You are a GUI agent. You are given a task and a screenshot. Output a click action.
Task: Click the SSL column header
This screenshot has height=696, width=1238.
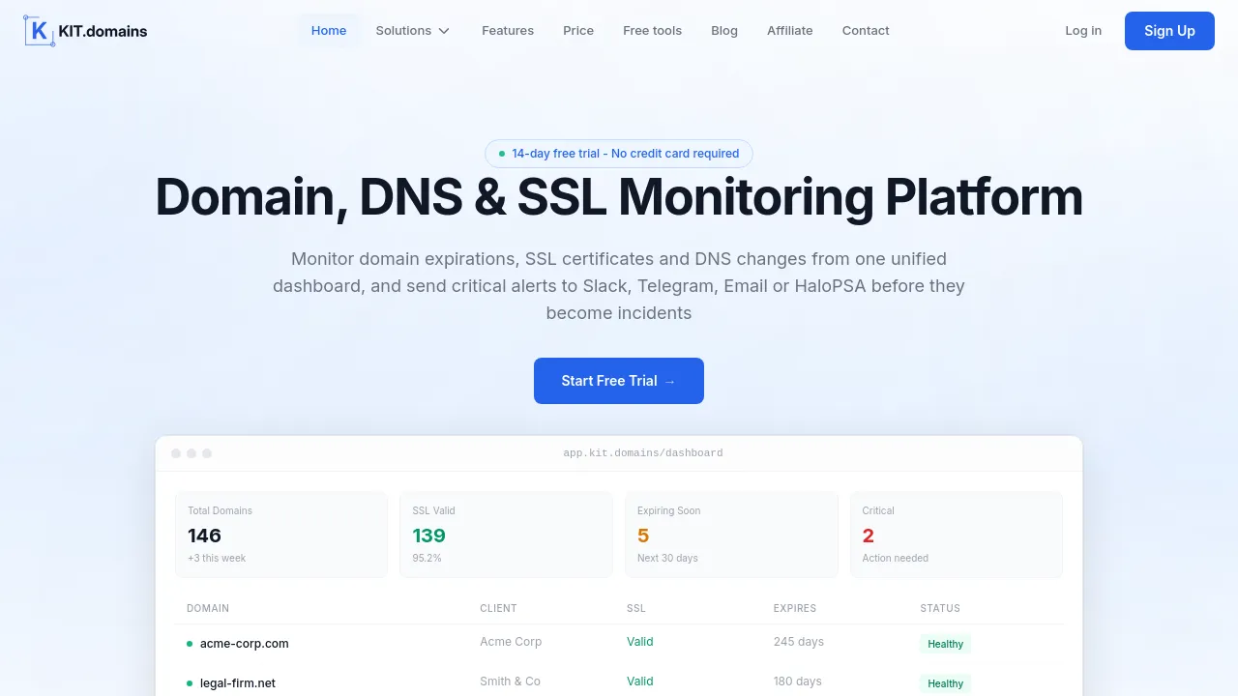click(x=636, y=609)
